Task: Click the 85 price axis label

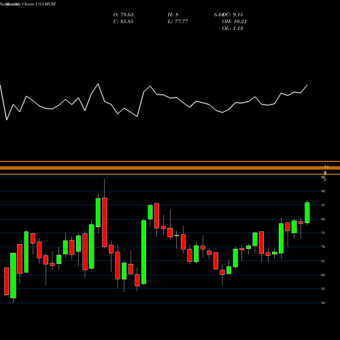Action: 323,205
